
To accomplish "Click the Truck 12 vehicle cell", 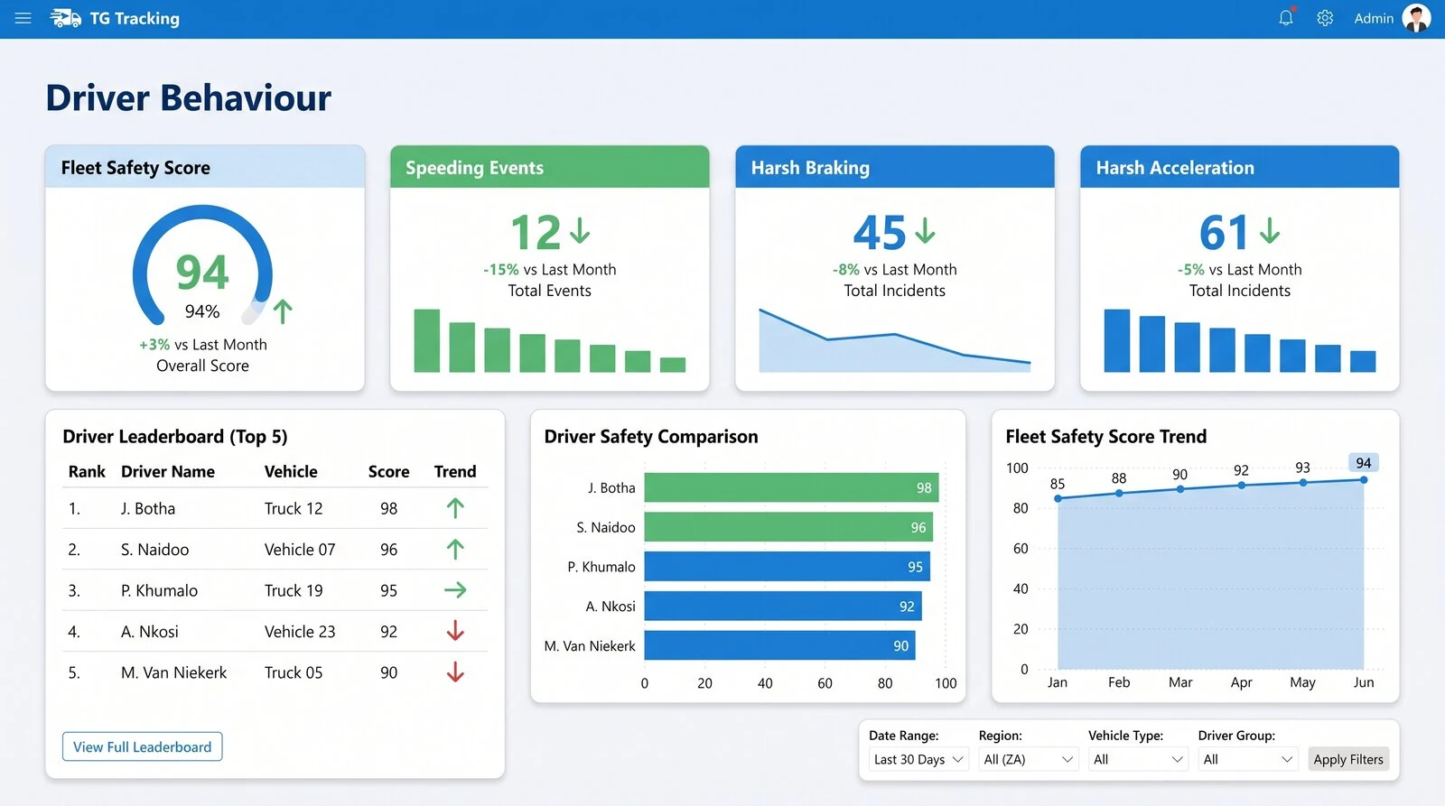I will [294, 508].
